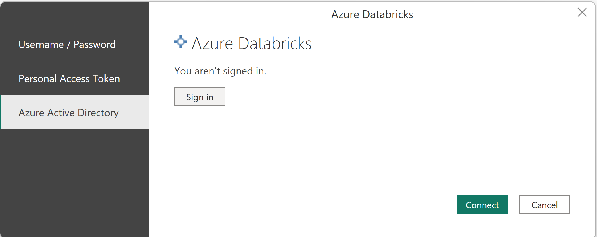Sign in with Azure Active Directory account
Screen dimensions: 597x237
click(200, 97)
